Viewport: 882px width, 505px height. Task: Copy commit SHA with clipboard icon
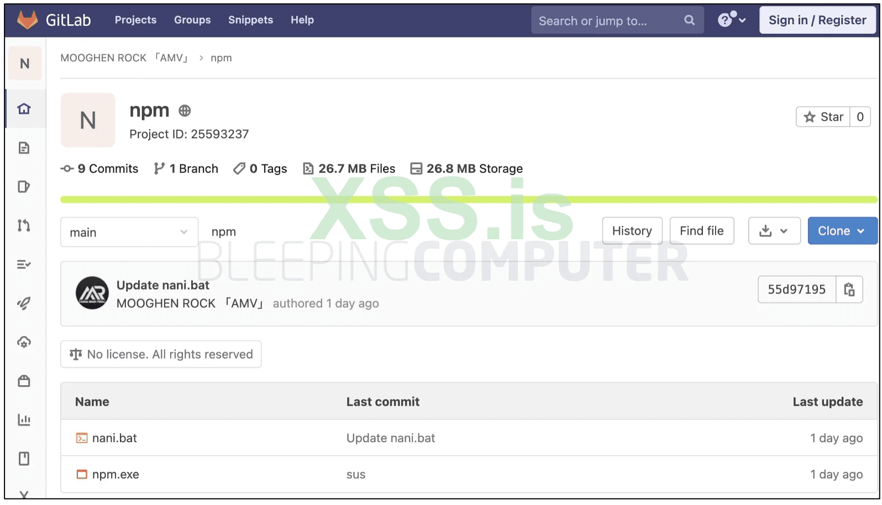tap(849, 289)
